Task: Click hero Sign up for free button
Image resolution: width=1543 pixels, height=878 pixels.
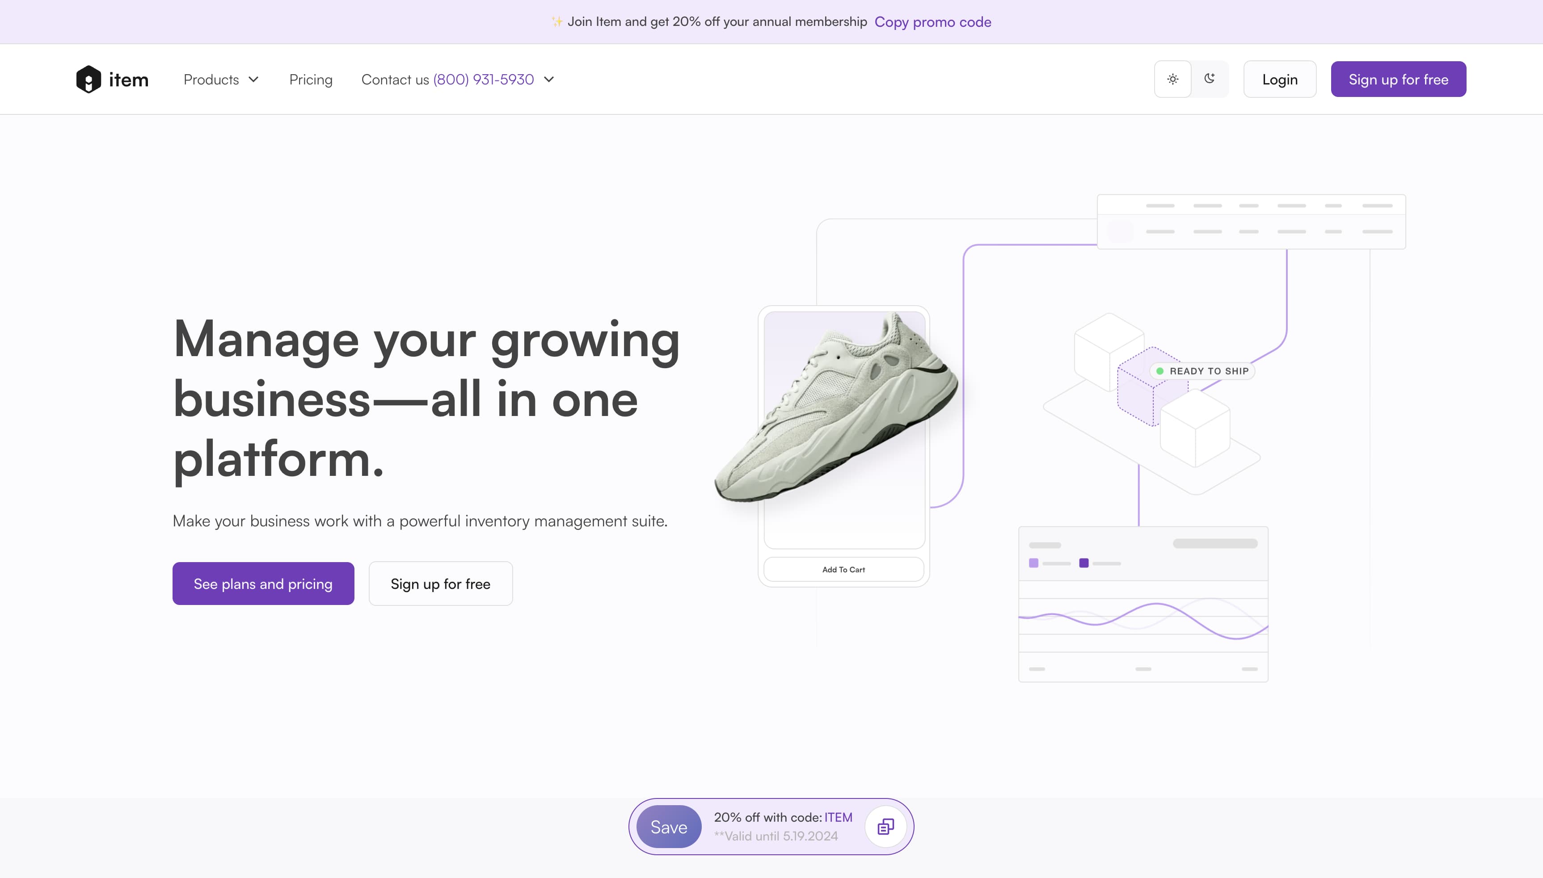Action: tap(440, 584)
